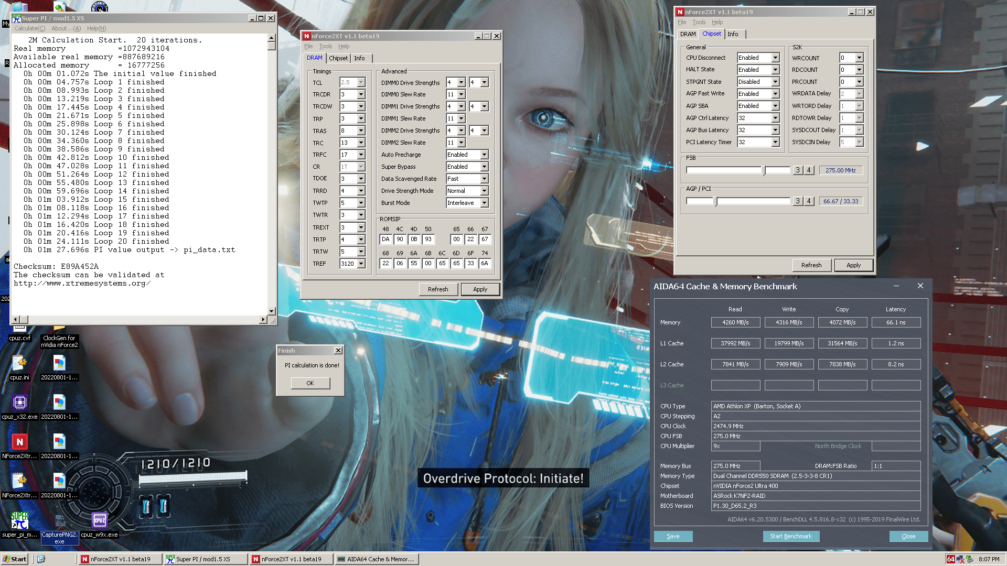Select cpuz_w9x.exe desktop icon
The image size is (1007, 566).
tap(99, 525)
